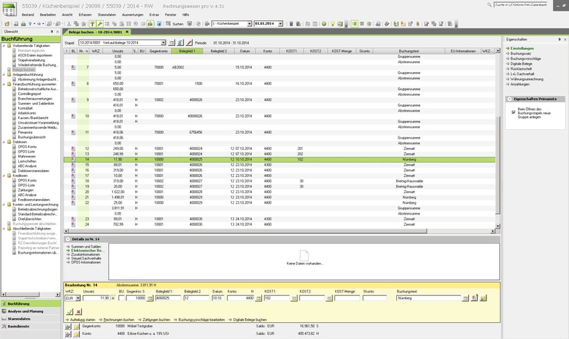Click the 'Suche in LEXinform' search box
This screenshot has width=569, height=339.
[x=521, y=5]
